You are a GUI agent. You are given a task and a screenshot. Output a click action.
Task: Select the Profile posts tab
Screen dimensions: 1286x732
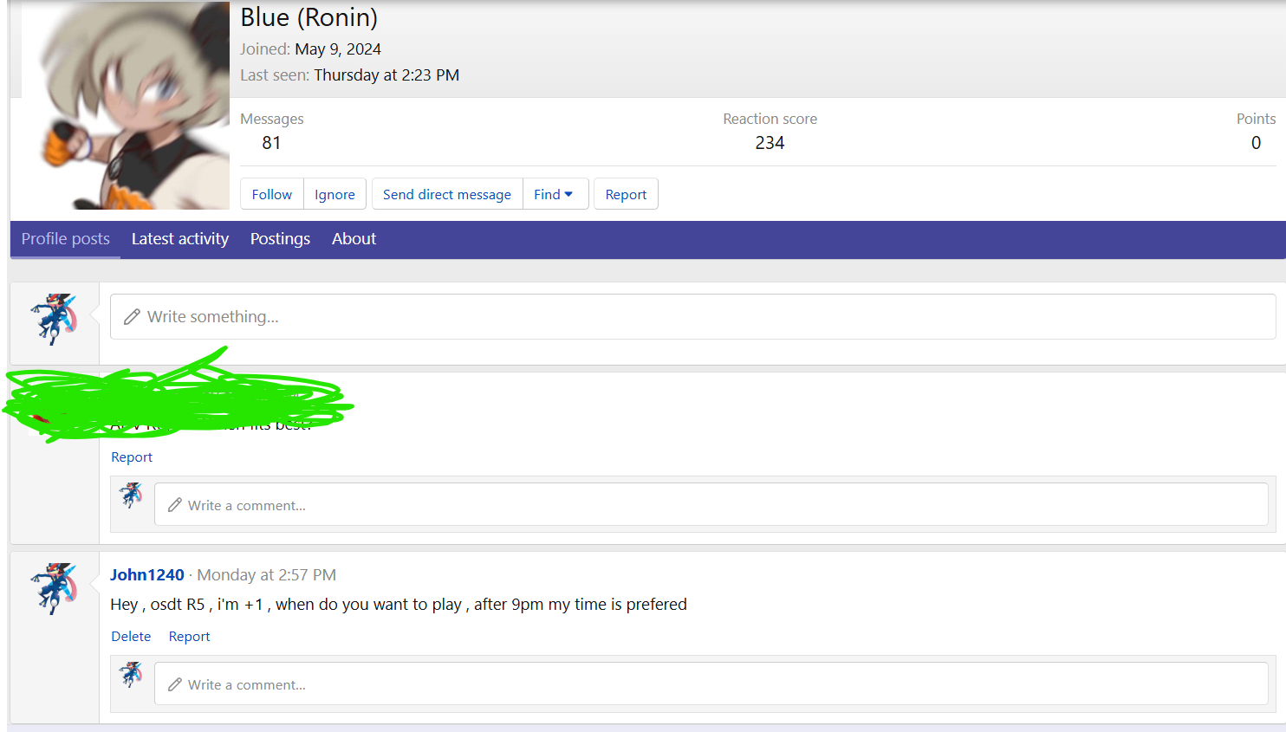point(66,239)
